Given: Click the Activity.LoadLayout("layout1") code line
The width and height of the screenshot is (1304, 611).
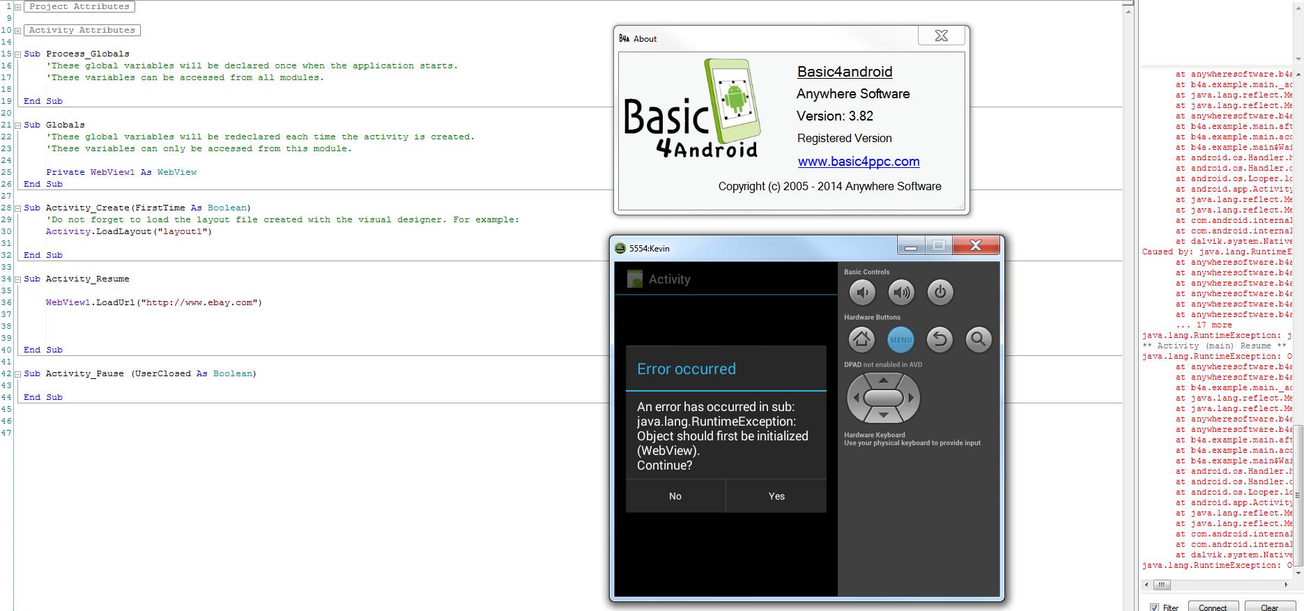Looking at the screenshot, I should tap(129, 231).
